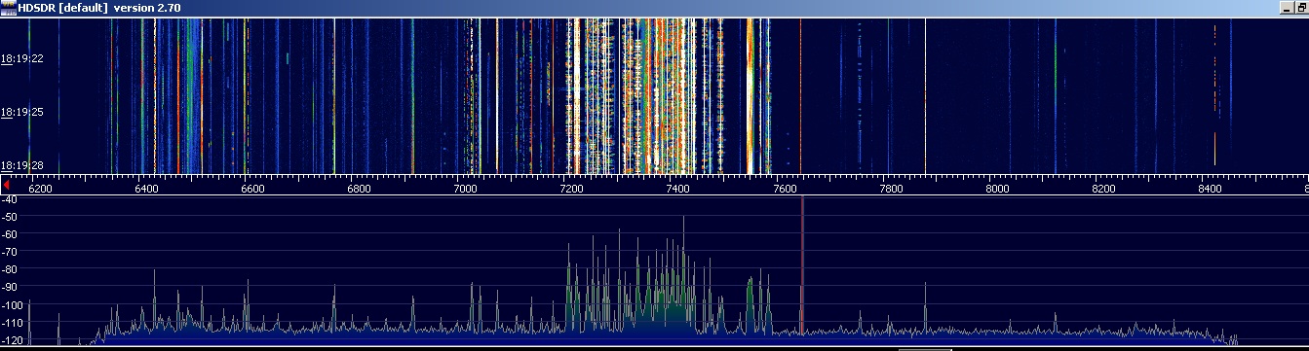Click the 7000 label on frequency scale
Image resolution: width=1309 pixels, height=351 pixels.
[466, 190]
